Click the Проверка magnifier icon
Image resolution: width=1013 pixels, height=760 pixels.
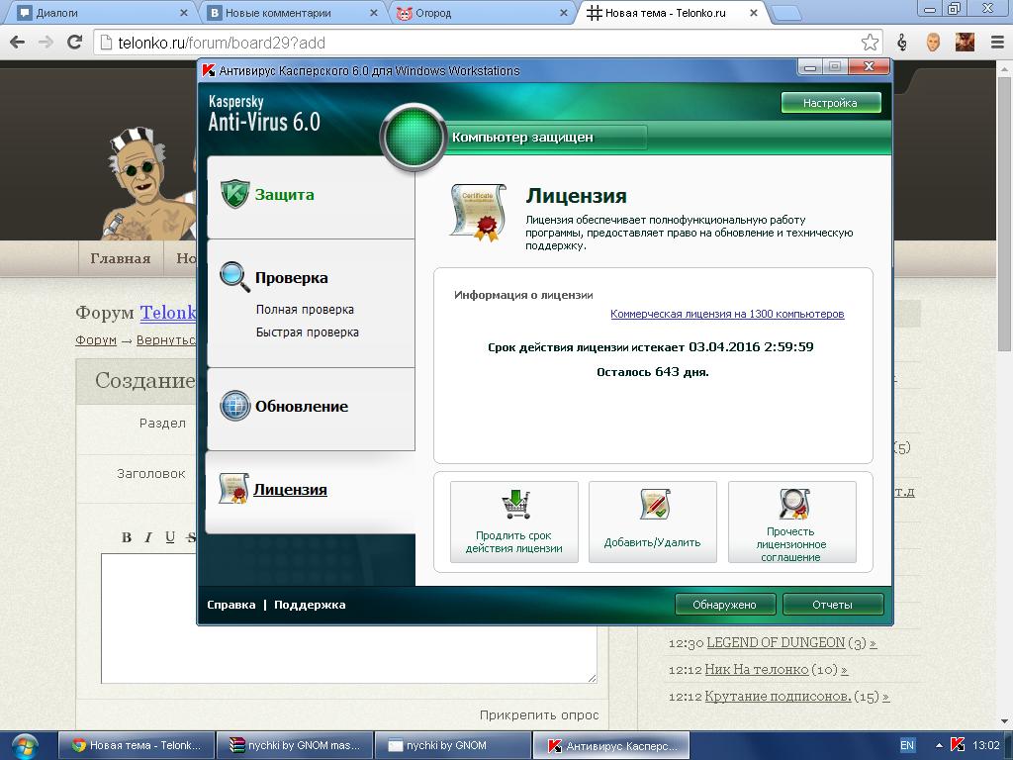click(234, 277)
